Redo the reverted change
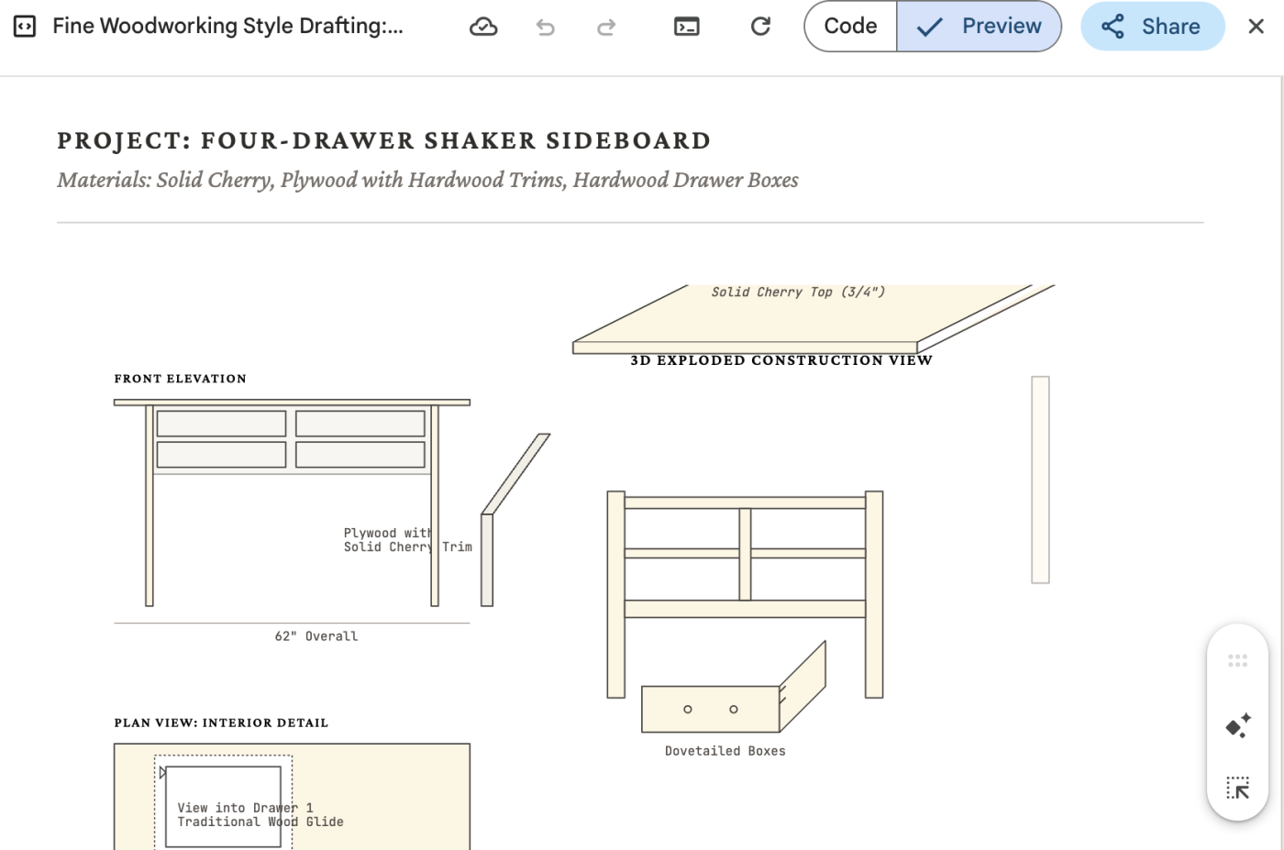This screenshot has width=1284, height=850. click(x=606, y=27)
